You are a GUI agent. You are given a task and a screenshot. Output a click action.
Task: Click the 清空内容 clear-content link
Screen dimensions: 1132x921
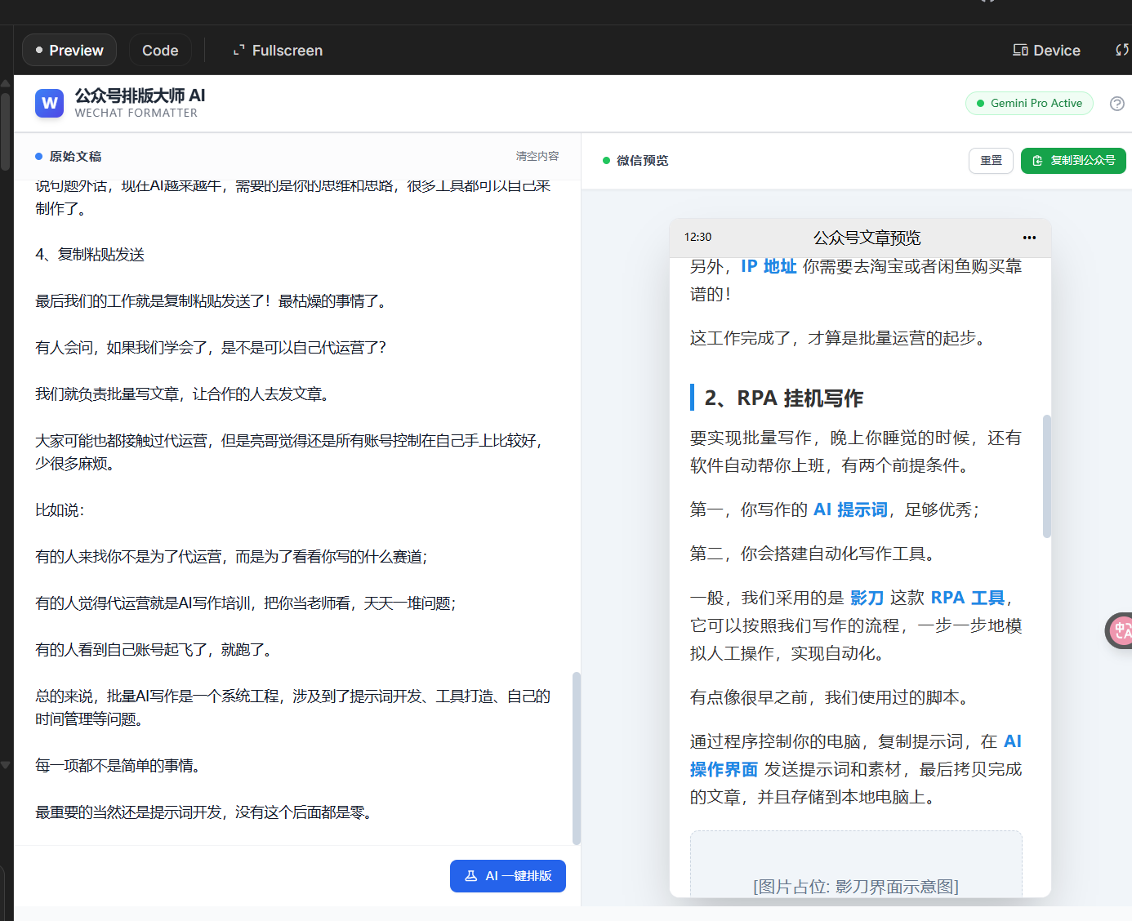pos(537,155)
